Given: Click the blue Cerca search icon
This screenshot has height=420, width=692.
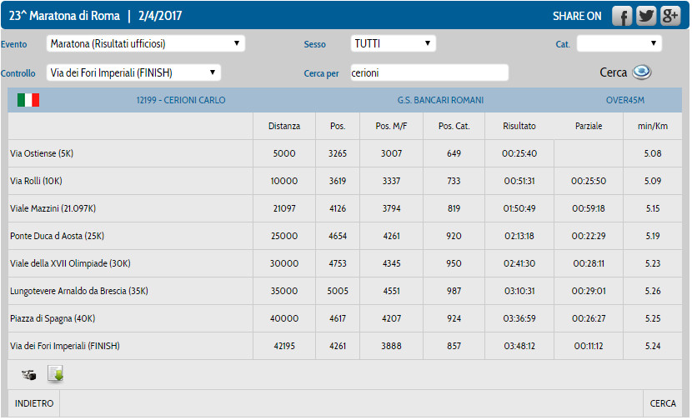Looking at the screenshot, I should 641,72.
